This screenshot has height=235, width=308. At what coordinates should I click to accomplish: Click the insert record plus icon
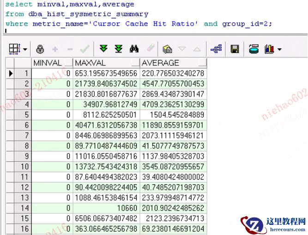(x=55, y=49)
